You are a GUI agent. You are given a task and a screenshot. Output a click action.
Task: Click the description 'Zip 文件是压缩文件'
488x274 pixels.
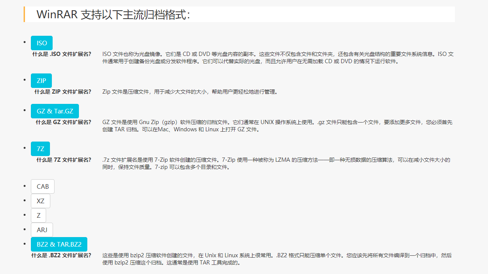[190, 92]
